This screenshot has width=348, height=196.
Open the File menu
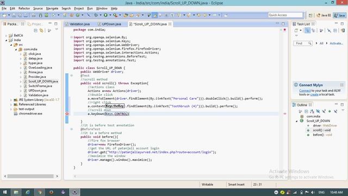[4, 9]
